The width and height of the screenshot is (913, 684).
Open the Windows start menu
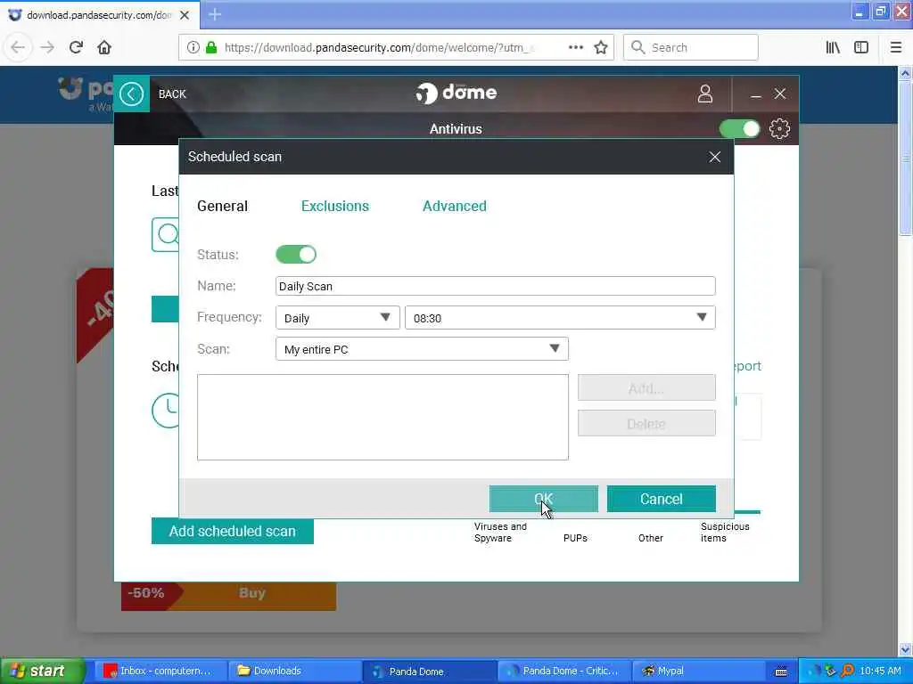click(41, 671)
